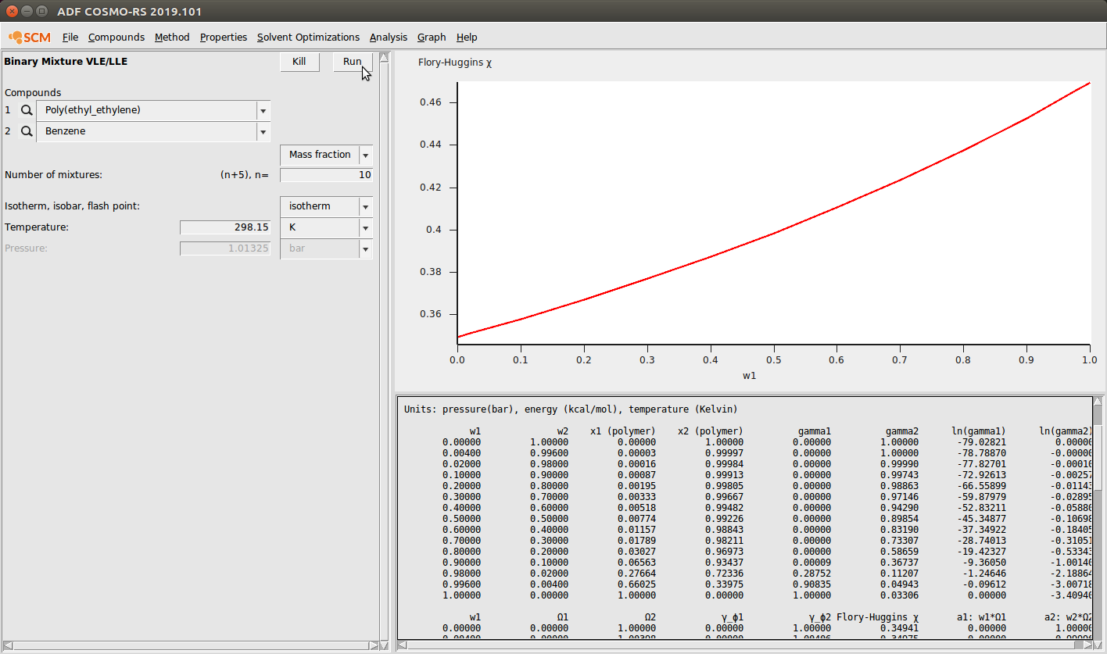Open the Graph menu
Viewport: 1107px width, 654px height.
[x=432, y=38]
